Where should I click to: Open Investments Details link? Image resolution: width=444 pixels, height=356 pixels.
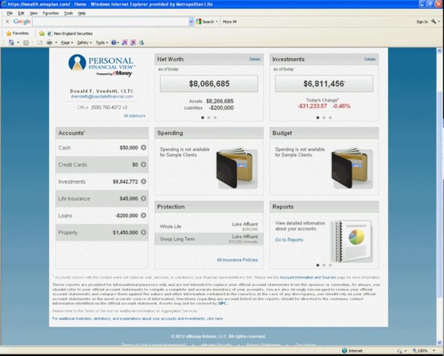369,59
